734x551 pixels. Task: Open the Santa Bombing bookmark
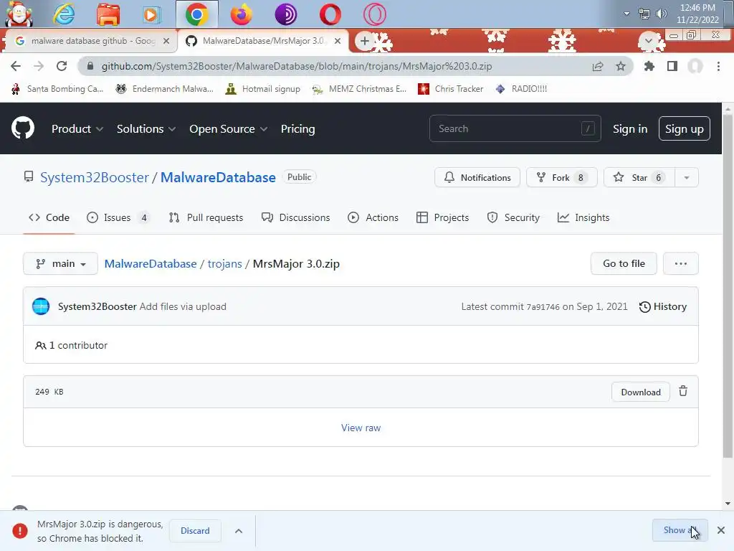[x=57, y=89]
